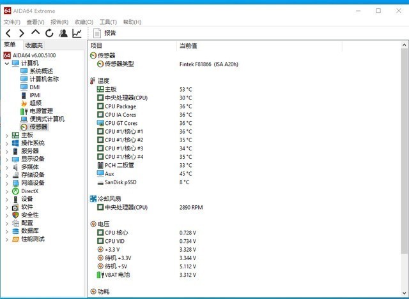This screenshot has height=299, width=409.
Task: Open the 报告(R) menu
Action: [x=59, y=22]
